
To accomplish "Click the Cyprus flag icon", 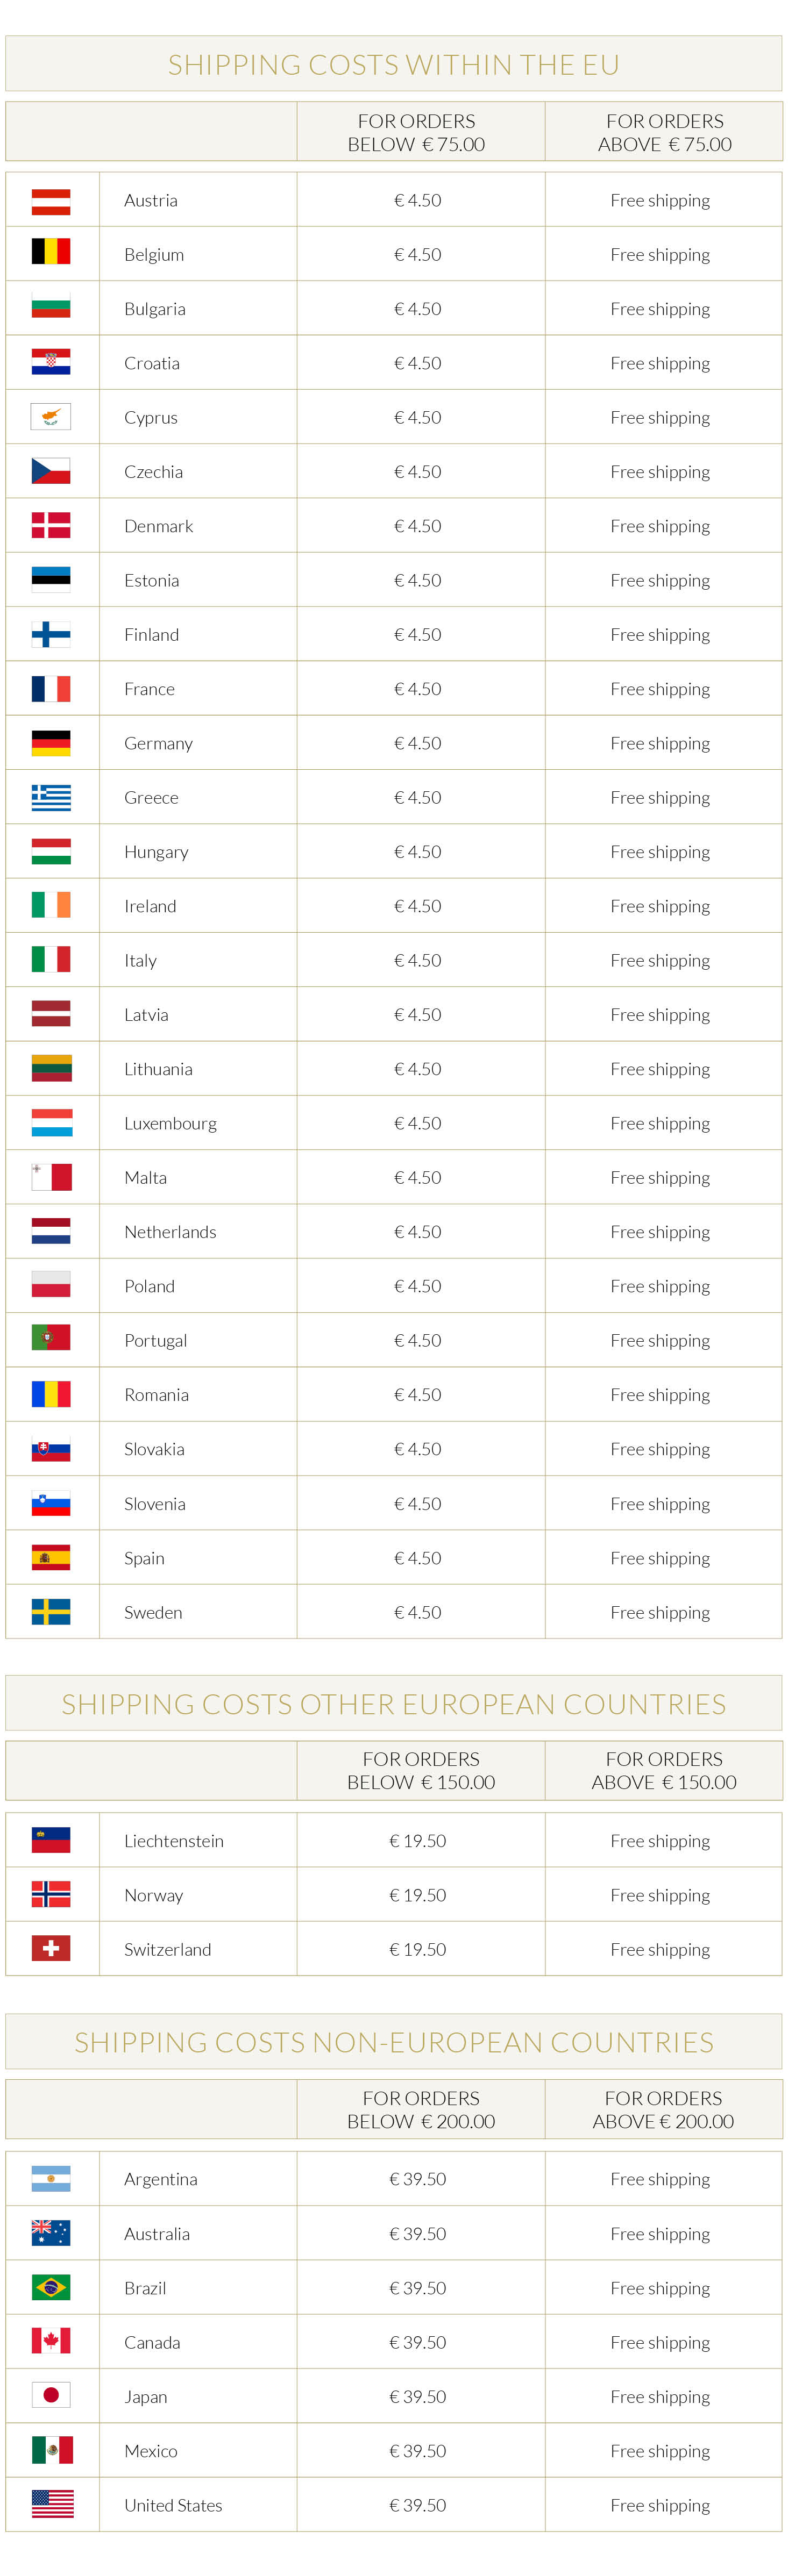I will [51, 418].
